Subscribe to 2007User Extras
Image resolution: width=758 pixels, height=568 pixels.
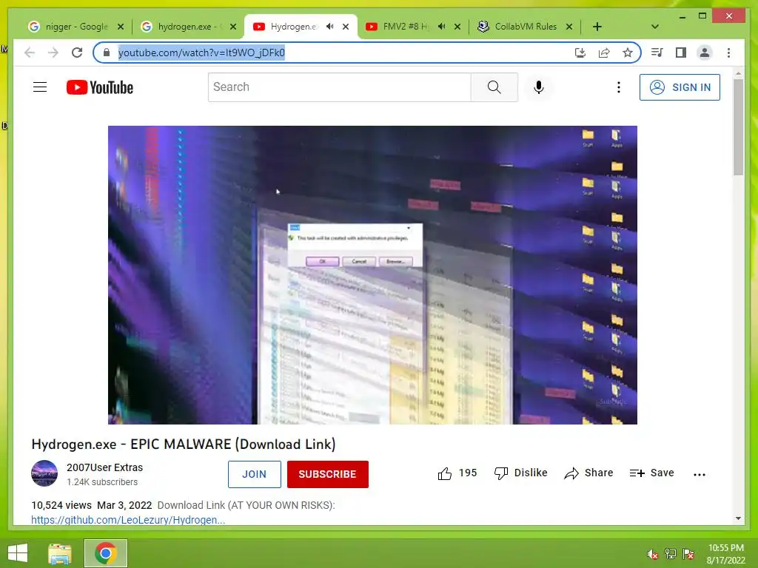(328, 474)
